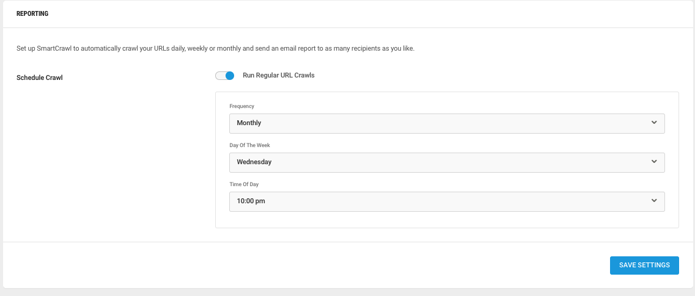Screen dimensions: 695x296
Task: Click the chevron arrow in the Wednesday field
Action: [654, 162]
